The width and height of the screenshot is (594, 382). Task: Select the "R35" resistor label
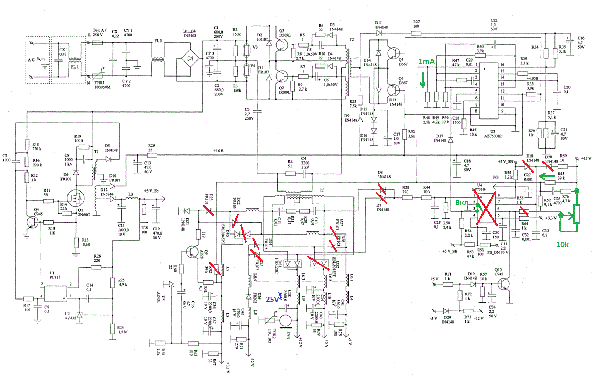[563, 47]
